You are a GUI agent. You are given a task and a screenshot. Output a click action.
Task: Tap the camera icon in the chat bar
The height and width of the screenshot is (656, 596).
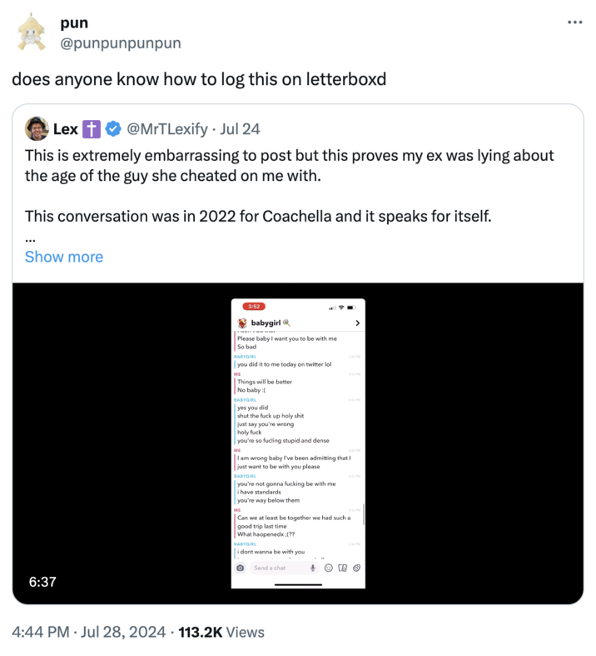(x=241, y=568)
